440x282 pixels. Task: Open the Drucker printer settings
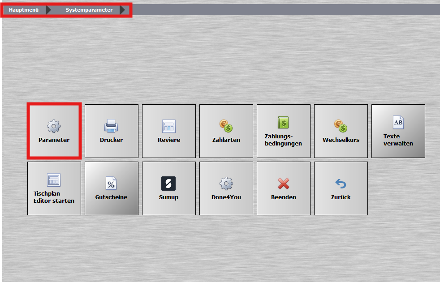click(112, 131)
